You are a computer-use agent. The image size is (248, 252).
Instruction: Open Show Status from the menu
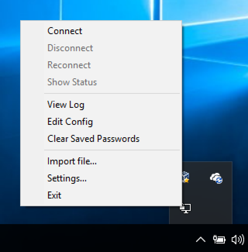pyautogui.click(x=101, y=82)
